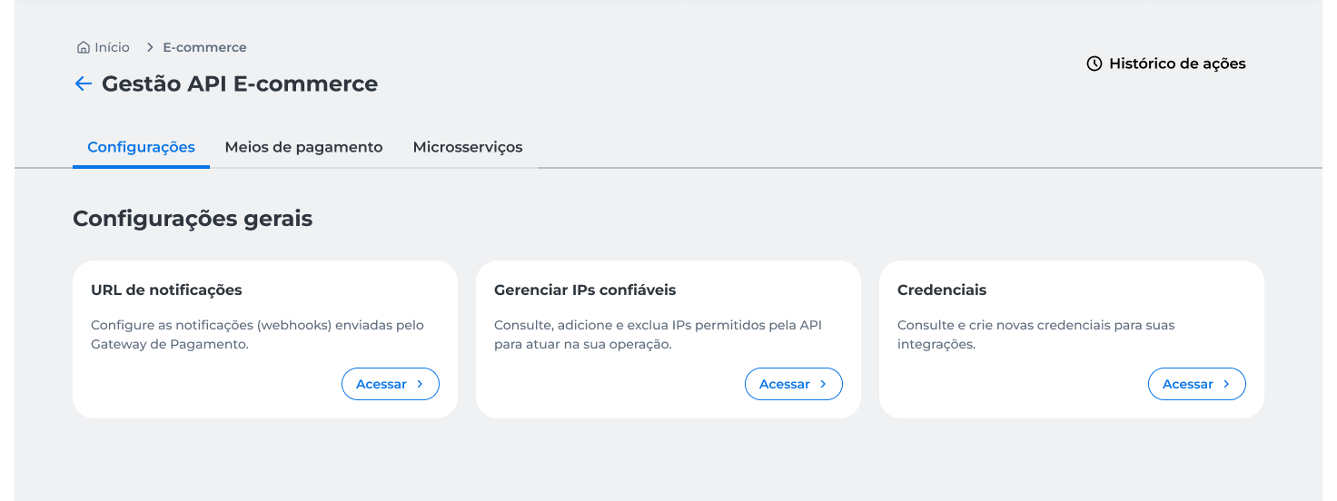Image resolution: width=1337 pixels, height=501 pixels.
Task: Switch to the Microsserviços tab
Action: pos(468,147)
